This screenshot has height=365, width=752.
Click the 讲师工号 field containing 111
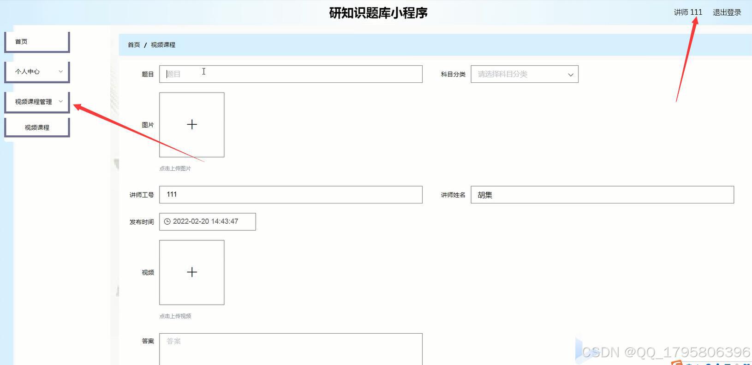tap(291, 195)
